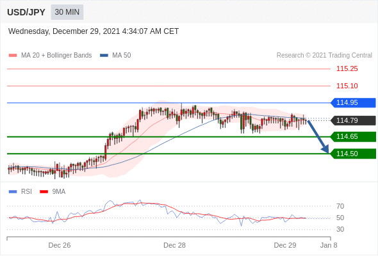Click the RSI blue legend swatch
Screen dimensions: 378x256
coord(13,192)
